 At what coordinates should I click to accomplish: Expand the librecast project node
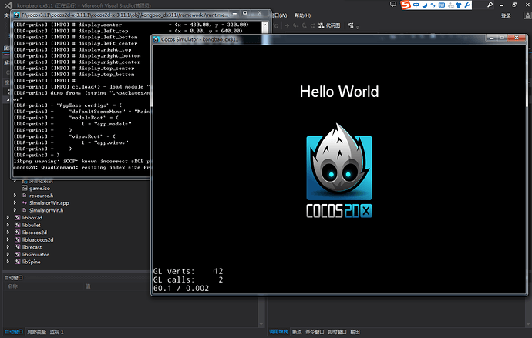pyautogui.click(x=8, y=247)
